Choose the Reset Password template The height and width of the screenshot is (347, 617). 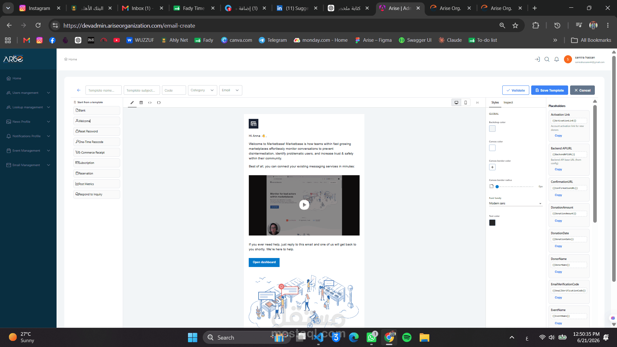pyautogui.click(x=97, y=131)
